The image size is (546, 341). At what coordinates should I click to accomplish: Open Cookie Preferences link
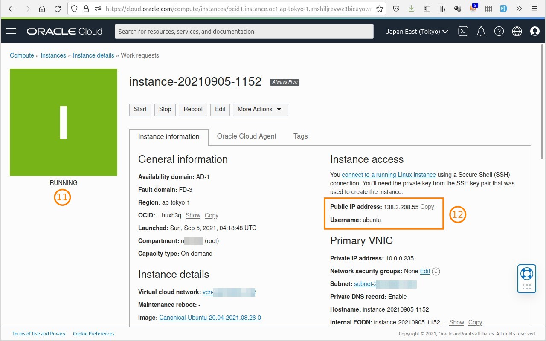tap(94, 334)
